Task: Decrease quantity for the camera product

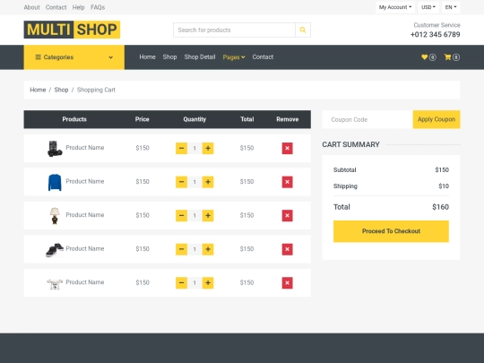Action: [181, 148]
